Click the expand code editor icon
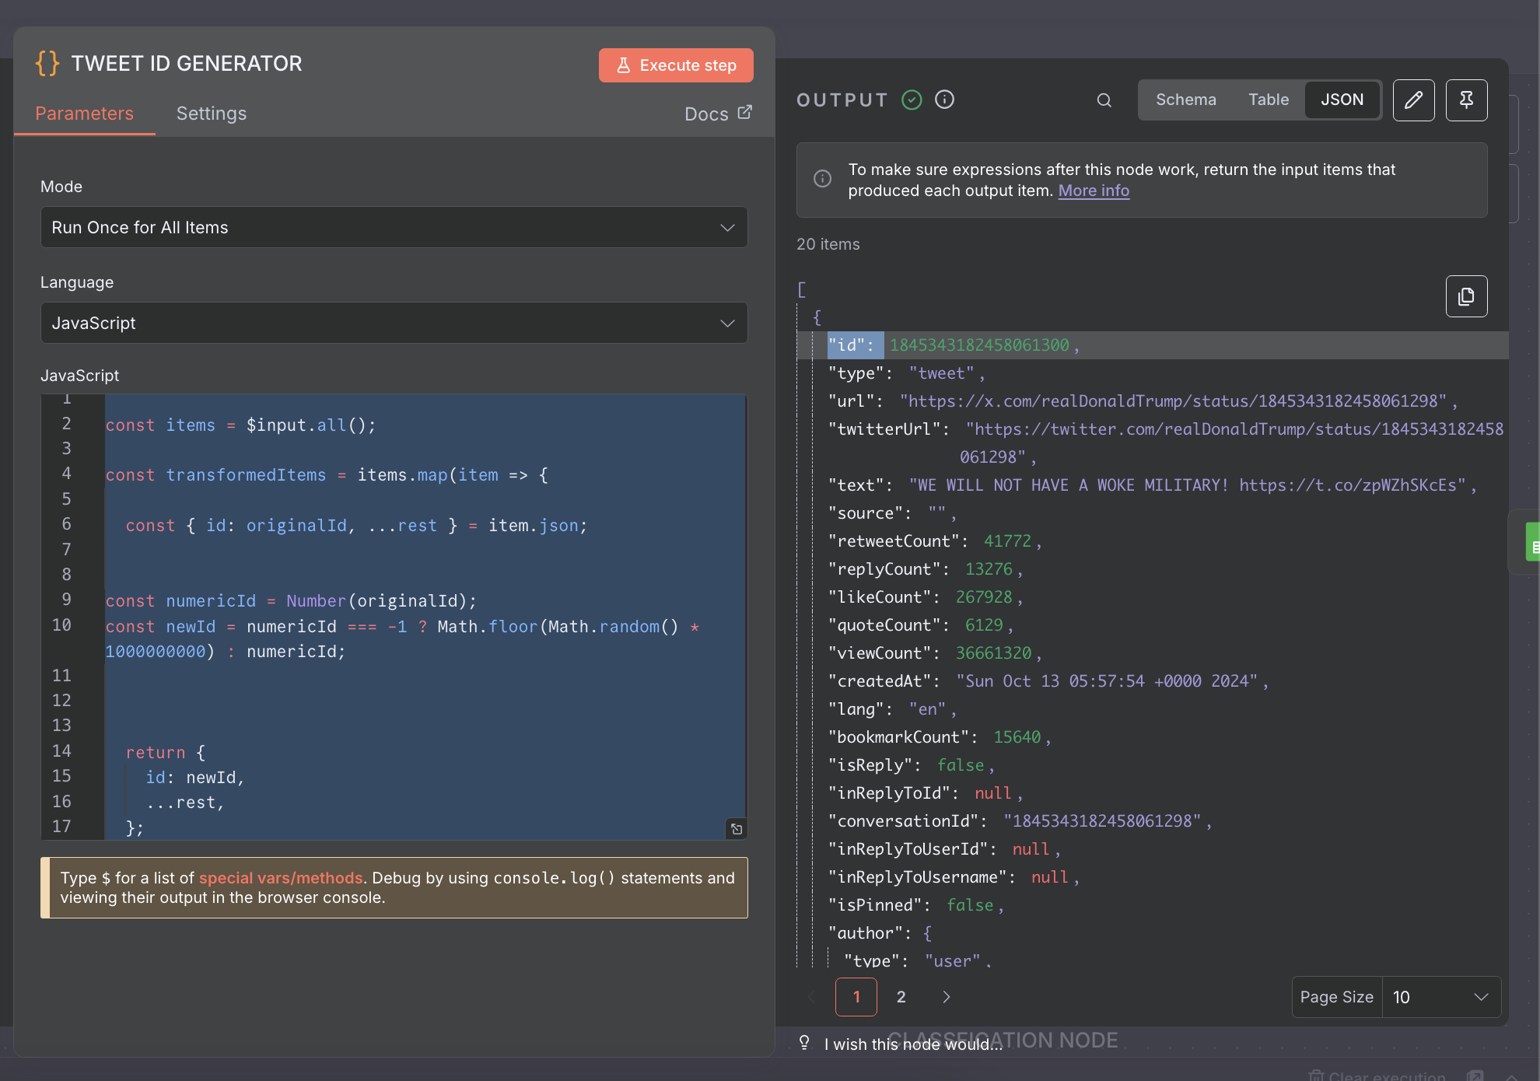1540x1081 pixels. (736, 829)
